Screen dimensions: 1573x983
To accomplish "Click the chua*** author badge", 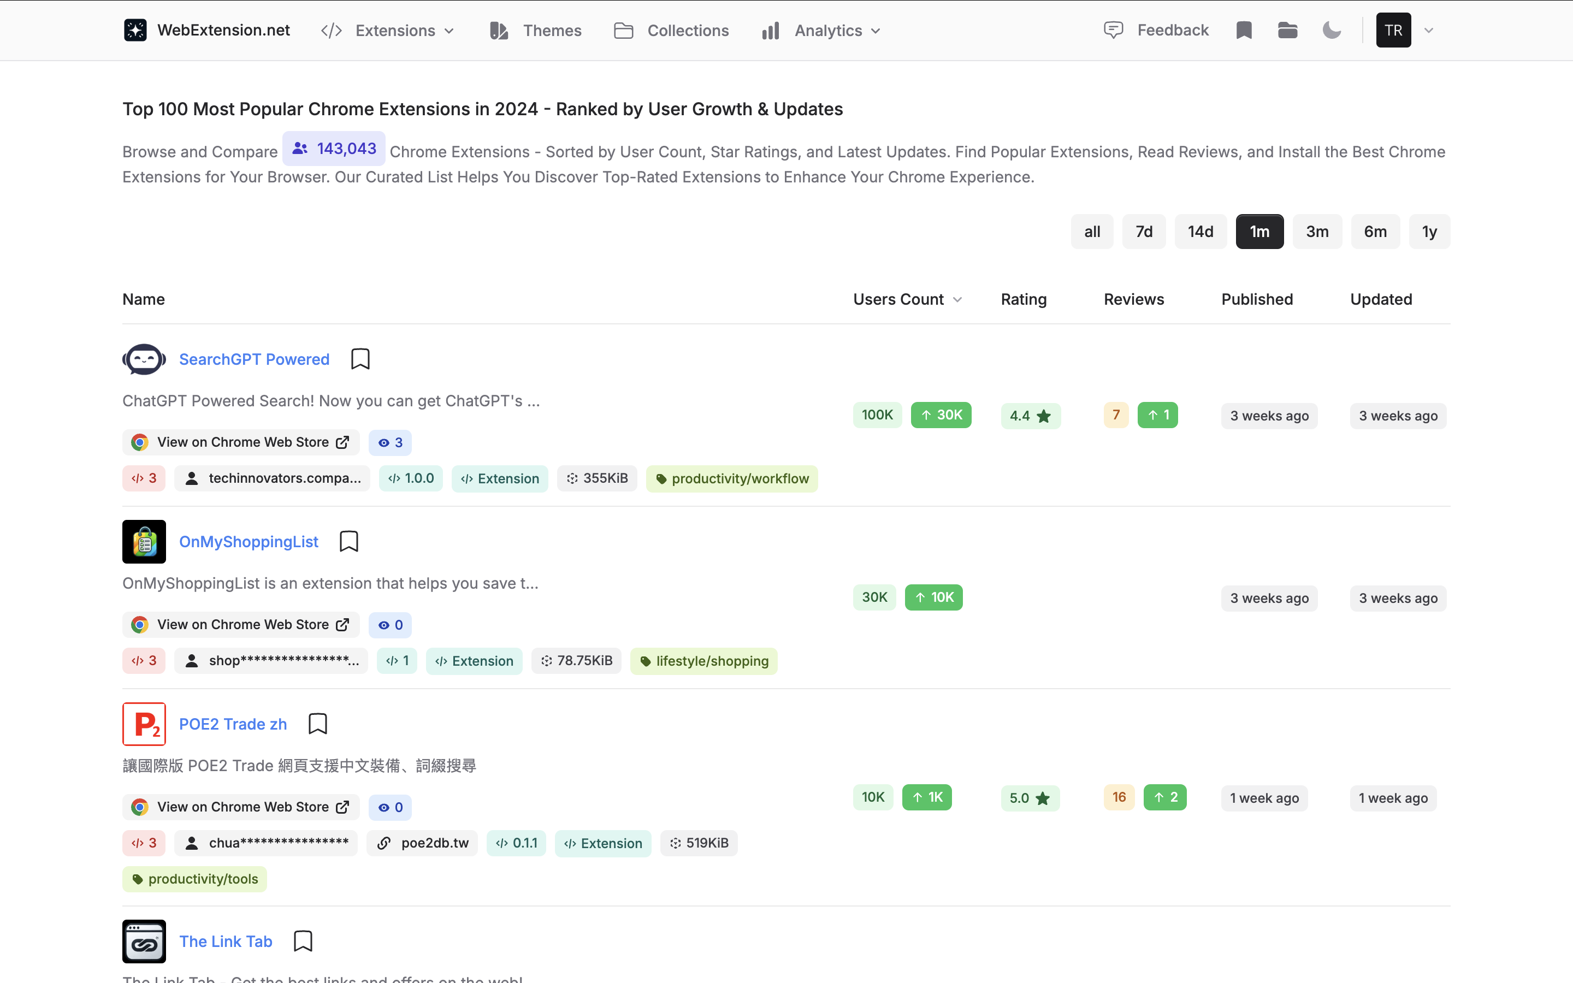I will (266, 843).
